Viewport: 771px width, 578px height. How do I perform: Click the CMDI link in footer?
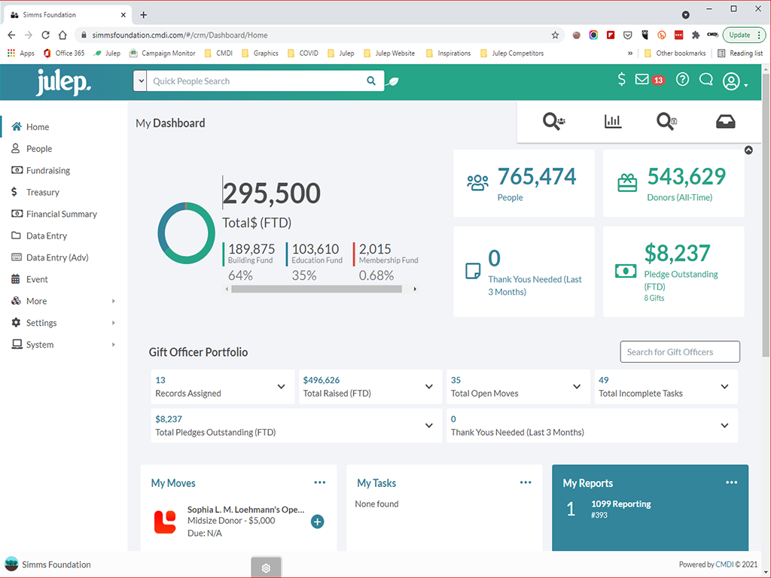point(724,564)
